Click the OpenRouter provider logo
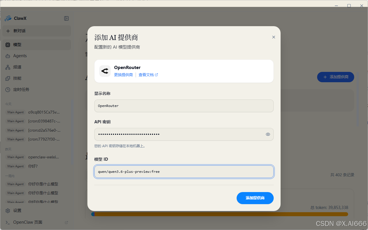Viewport: 368px width, 230px height. [105, 71]
